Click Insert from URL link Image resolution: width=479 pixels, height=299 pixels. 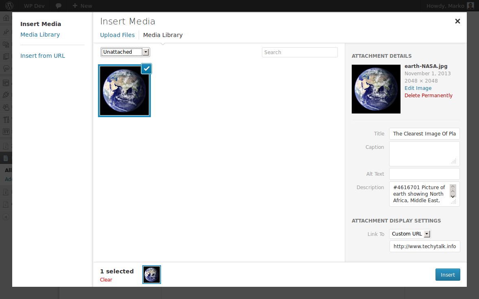pos(43,56)
